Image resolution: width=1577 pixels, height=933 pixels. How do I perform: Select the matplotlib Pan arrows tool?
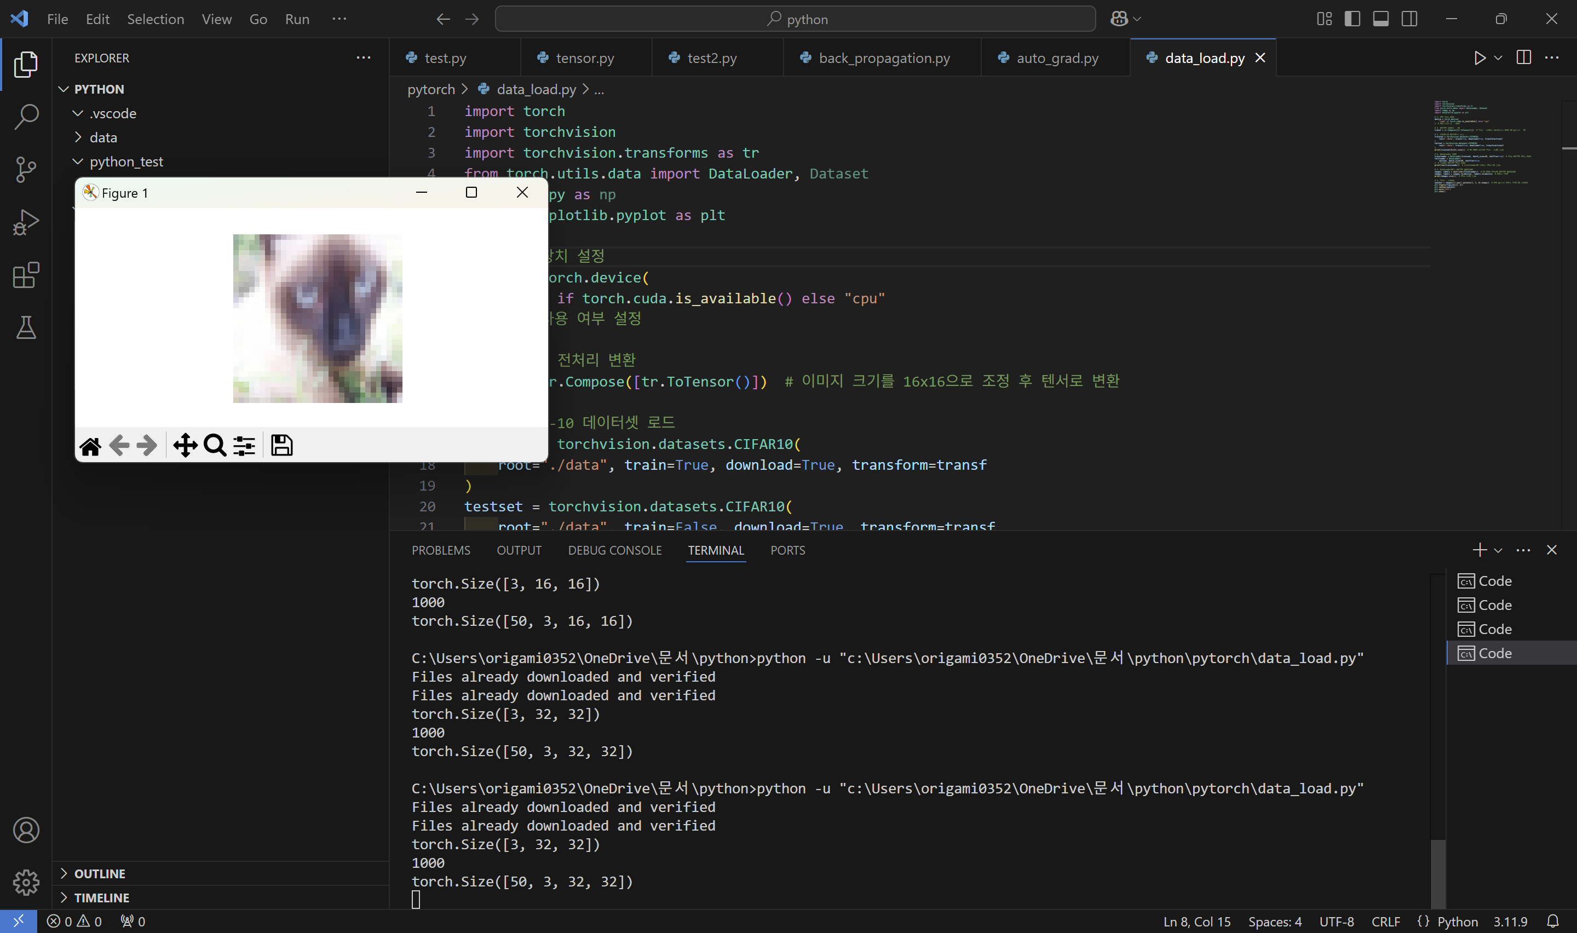point(185,445)
